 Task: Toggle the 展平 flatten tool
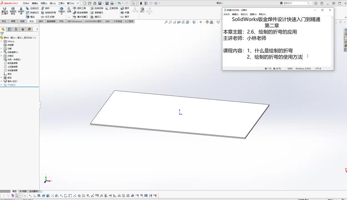125,17
